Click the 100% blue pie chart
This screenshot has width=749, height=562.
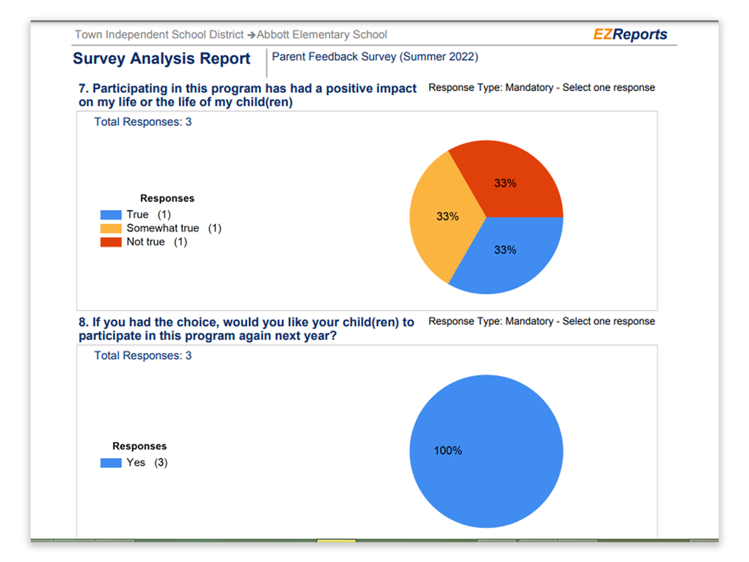(486, 451)
